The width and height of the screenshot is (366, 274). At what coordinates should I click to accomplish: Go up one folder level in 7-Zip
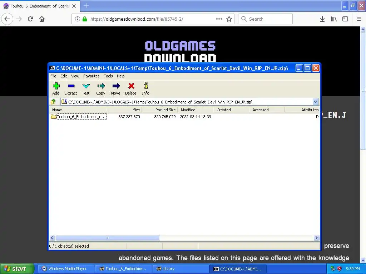(x=54, y=102)
